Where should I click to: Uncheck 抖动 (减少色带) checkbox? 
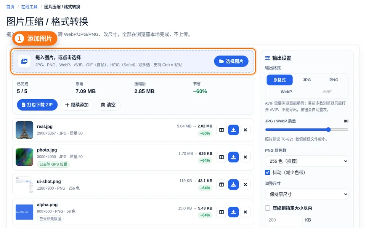click(268, 173)
